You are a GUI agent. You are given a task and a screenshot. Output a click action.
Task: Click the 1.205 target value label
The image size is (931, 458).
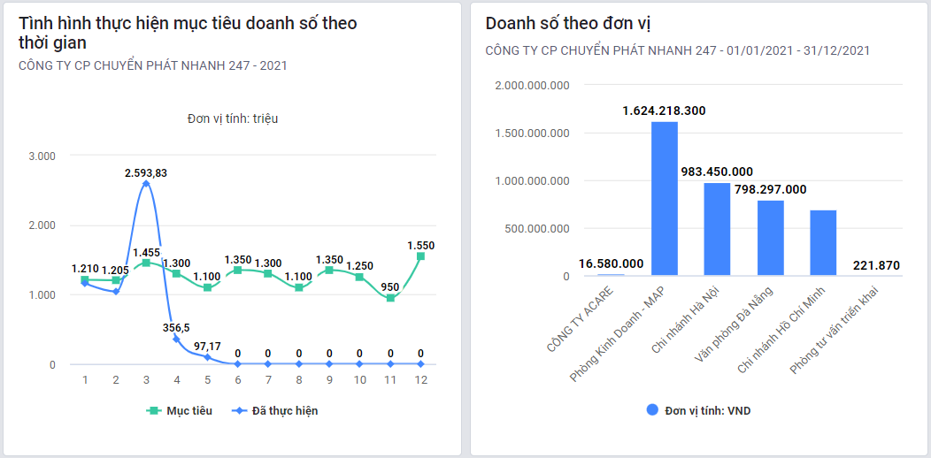(116, 270)
